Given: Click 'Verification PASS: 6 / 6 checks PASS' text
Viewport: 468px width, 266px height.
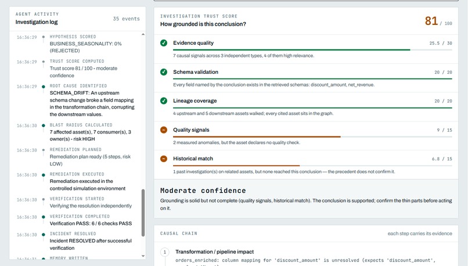Looking at the screenshot, I should pos(91,224).
